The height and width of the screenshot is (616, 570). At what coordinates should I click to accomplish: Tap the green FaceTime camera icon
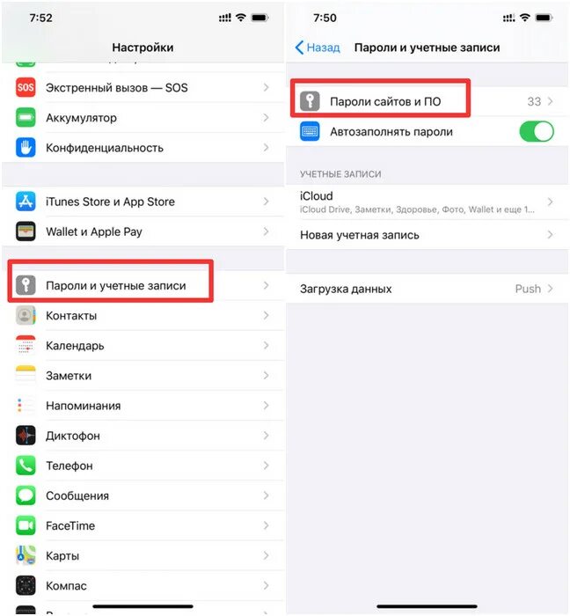26,525
